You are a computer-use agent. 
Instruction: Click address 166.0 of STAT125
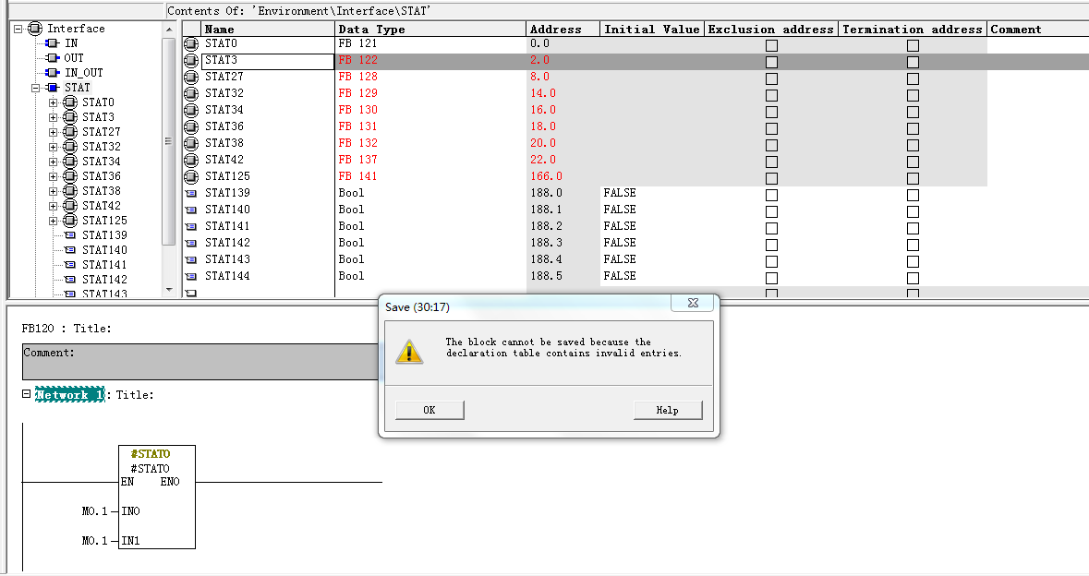547,176
